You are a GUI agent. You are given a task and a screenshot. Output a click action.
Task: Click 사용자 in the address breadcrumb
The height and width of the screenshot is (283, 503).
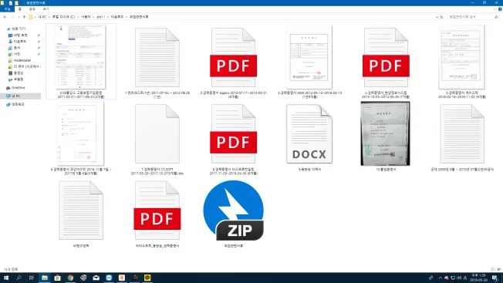point(86,17)
